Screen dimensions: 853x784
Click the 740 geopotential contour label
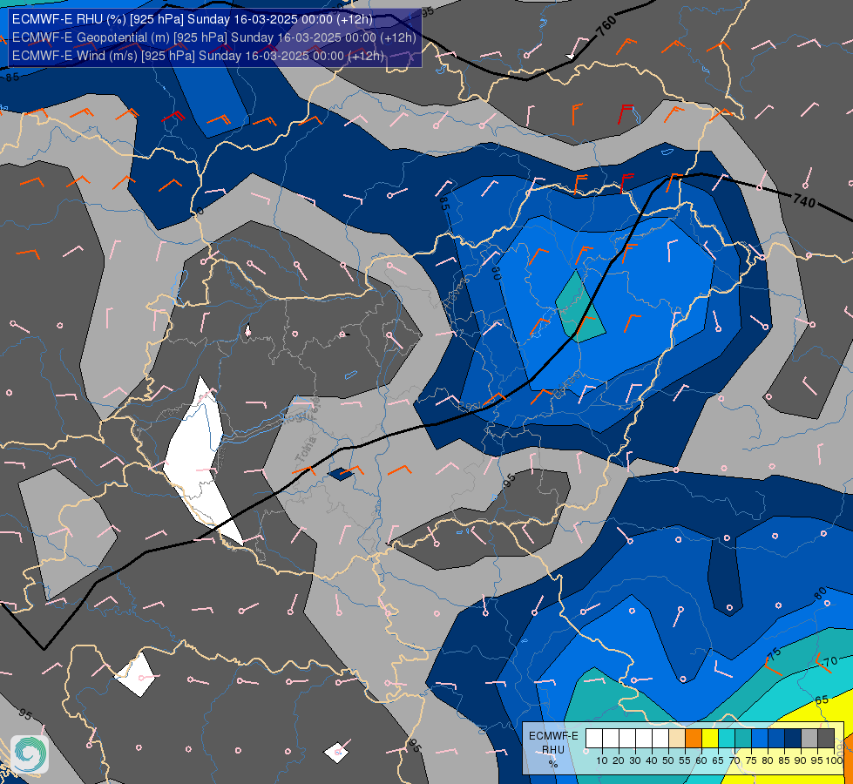(x=804, y=200)
